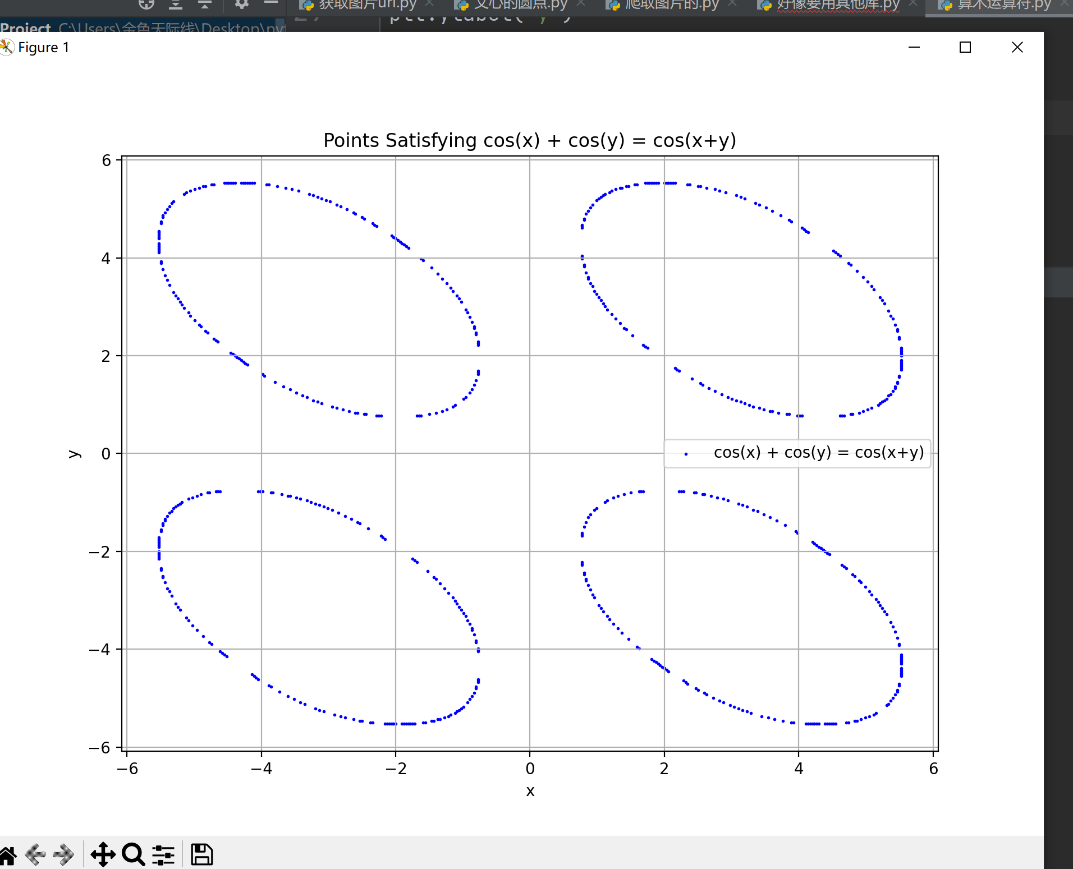Click the y-axis tick label 4
This screenshot has width=1073, height=869.
click(x=106, y=259)
